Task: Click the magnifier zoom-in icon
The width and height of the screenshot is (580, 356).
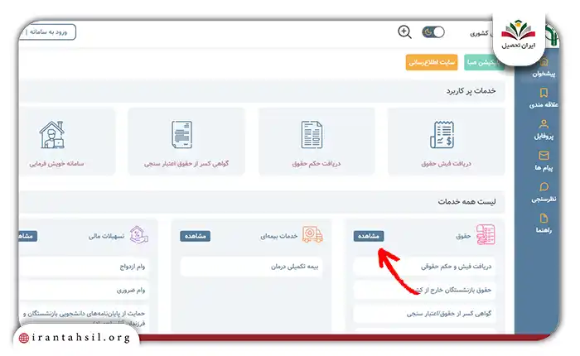Action: (x=404, y=32)
